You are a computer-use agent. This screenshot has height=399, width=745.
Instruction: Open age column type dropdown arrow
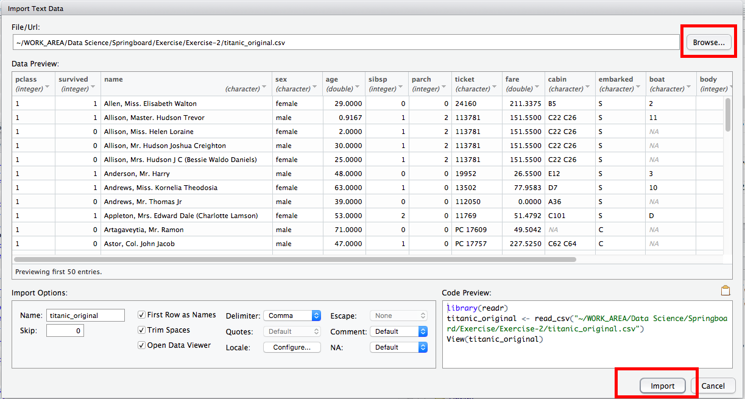(x=358, y=88)
